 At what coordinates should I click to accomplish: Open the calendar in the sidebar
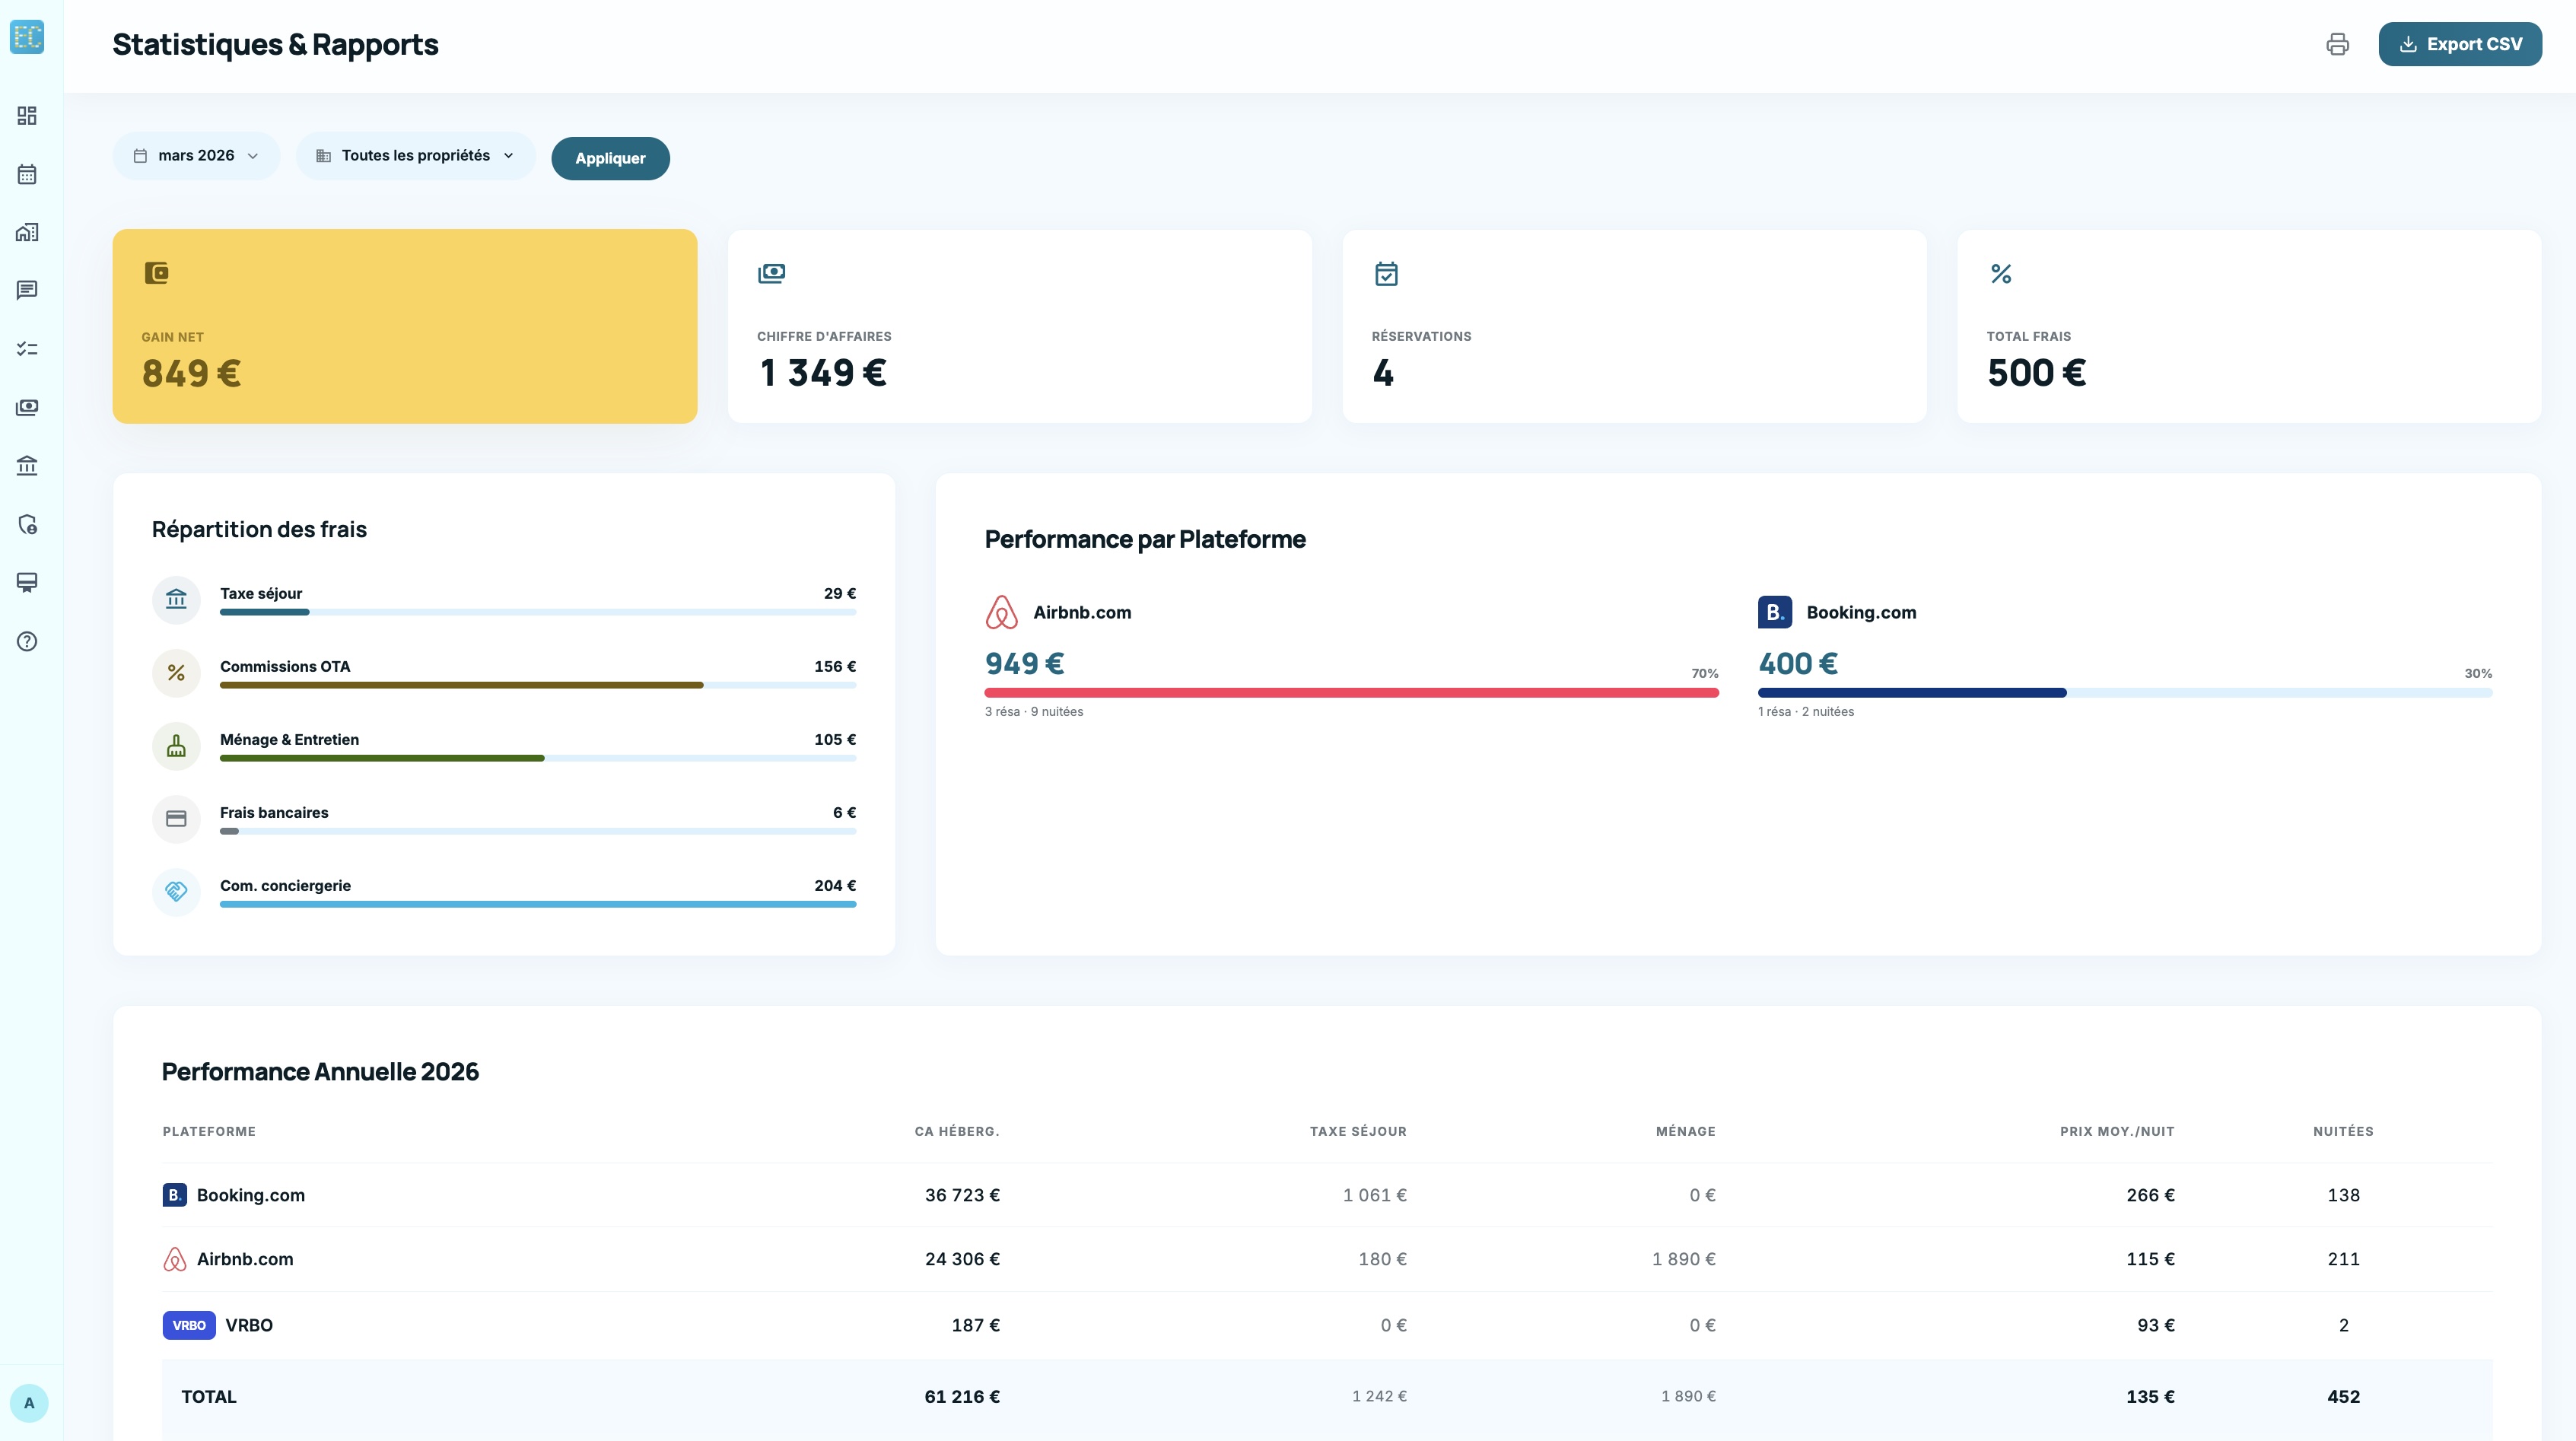28,174
